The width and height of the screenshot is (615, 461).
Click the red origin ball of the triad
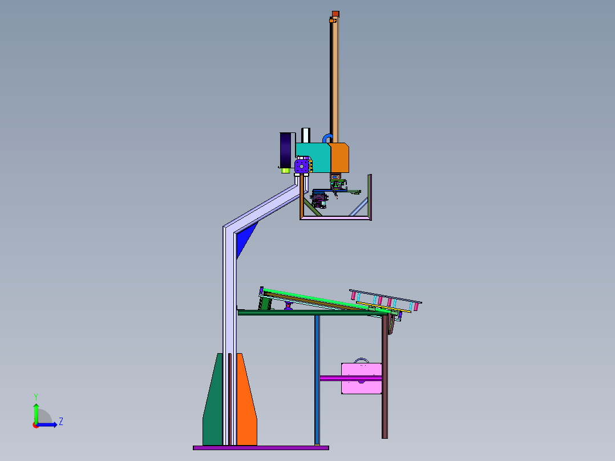click(35, 426)
